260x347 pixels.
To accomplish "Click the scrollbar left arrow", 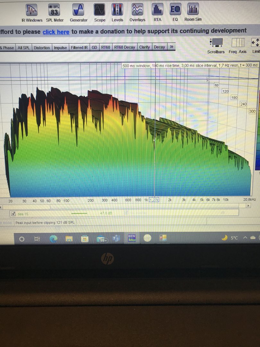I will tap(1, 207).
